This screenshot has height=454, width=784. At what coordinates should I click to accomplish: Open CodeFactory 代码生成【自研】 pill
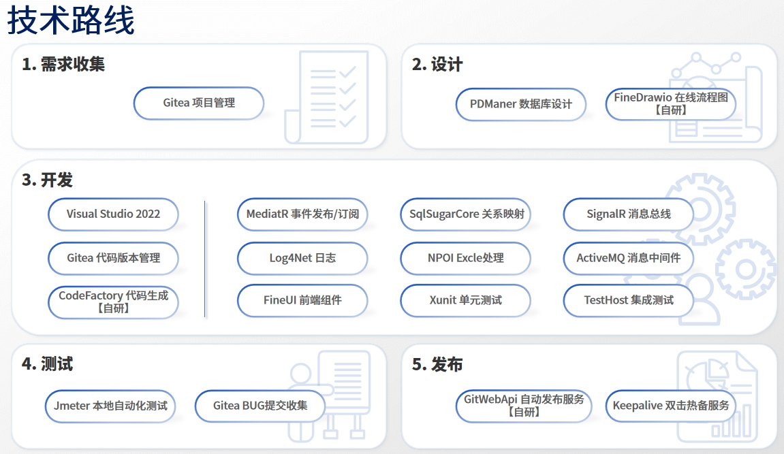[x=113, y=302]
